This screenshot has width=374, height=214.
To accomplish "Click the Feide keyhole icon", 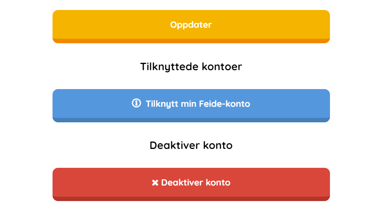I will 136,103.
